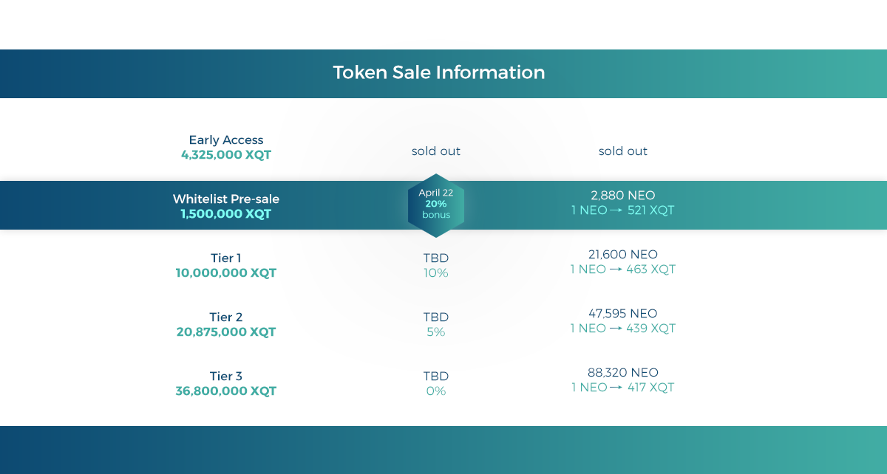Click the 36,800,000 XQT amount
The image size is (887, 474).
pos(226,391)
